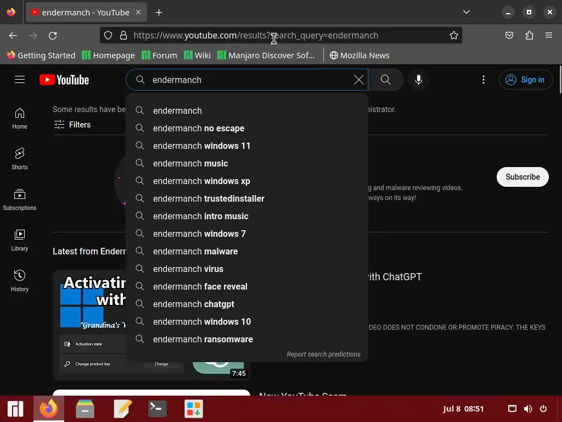Open the tracking protection shield icon
This screenshot has height=422, width=562.
click(x=108, y=35)
